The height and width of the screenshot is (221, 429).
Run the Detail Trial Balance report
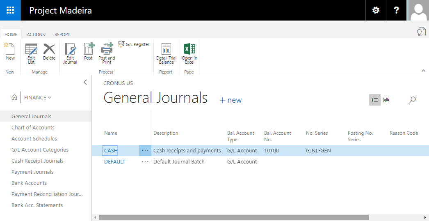(166, 53)
